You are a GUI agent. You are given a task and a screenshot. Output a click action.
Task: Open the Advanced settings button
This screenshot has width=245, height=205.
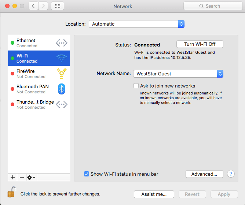tap(204, 174)
